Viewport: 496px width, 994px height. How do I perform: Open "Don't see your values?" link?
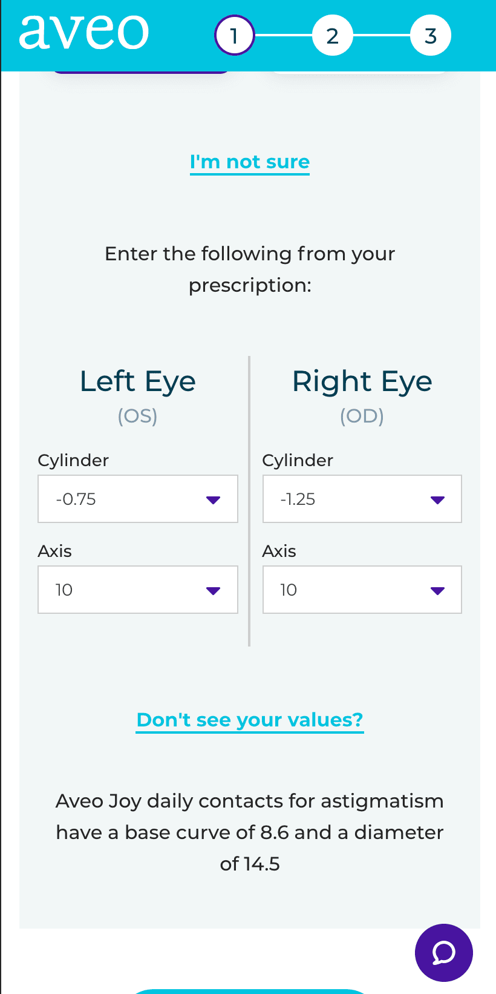click(250, 720)
